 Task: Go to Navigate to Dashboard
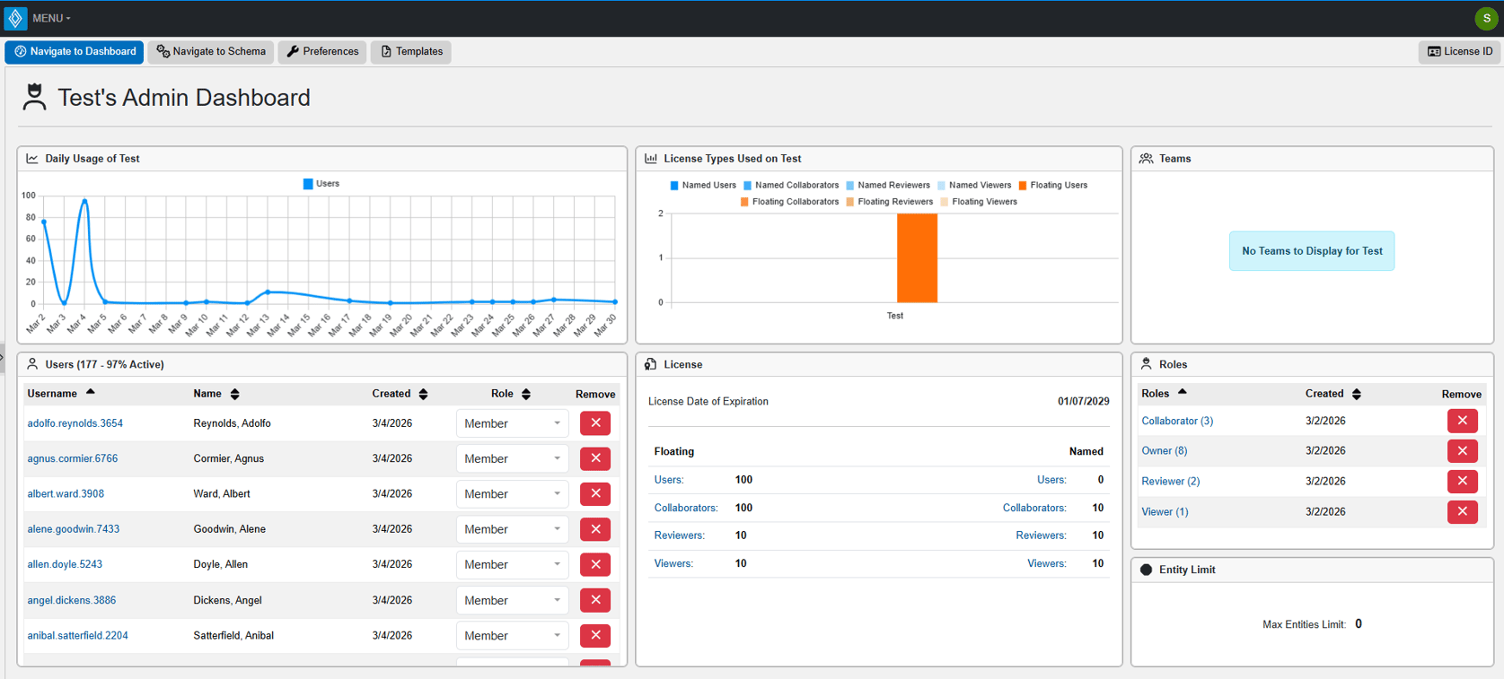(75, 52)
